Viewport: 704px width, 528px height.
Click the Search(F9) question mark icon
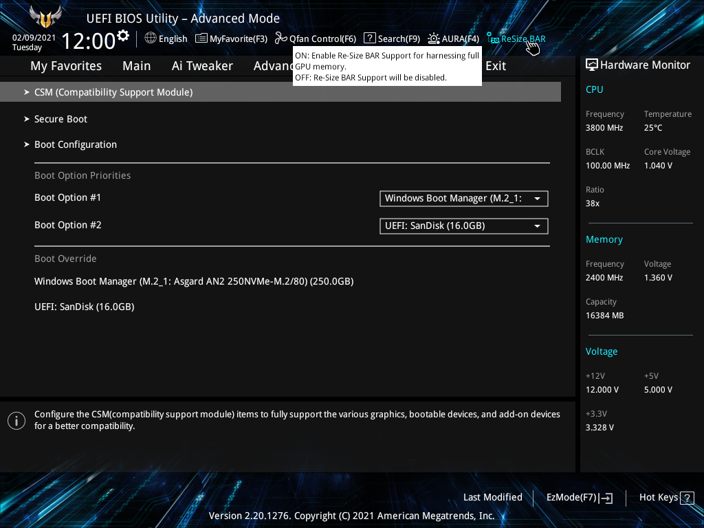[370, 38]
